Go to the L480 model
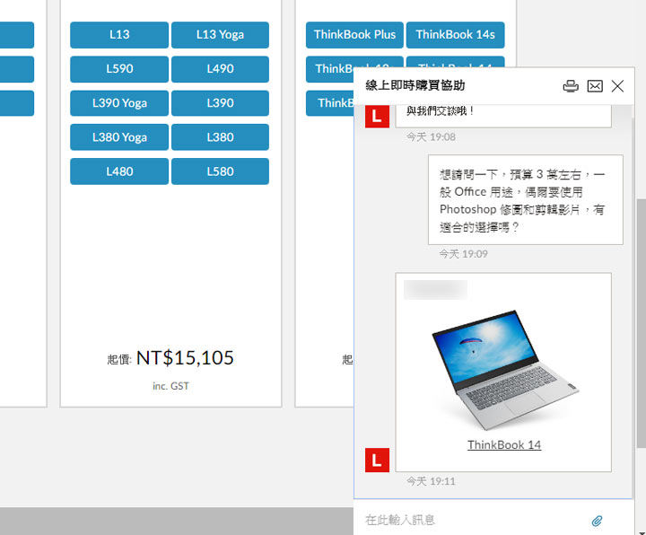 [x=119, y=171]
